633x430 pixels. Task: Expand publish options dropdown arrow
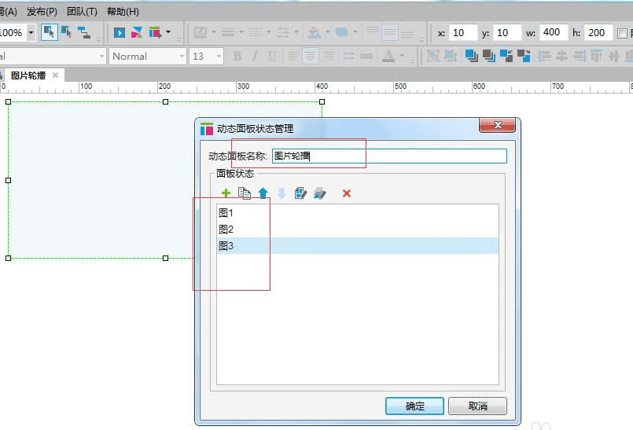click(x=168, y=31)
